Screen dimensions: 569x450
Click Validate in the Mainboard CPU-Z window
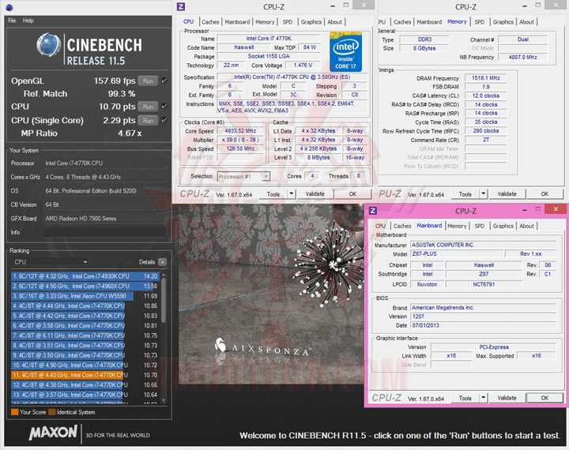click(x=507, y=398)
